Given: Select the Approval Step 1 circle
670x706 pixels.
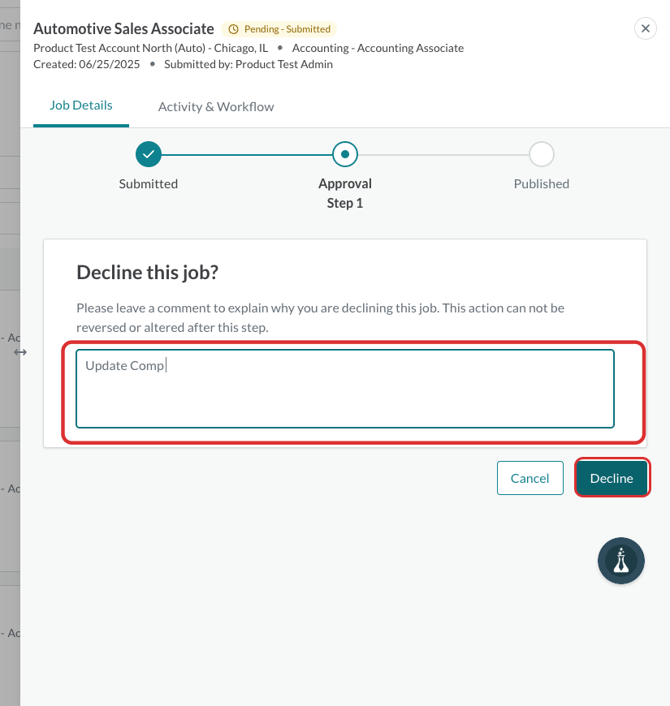Looking at the screenshot, I should [x=345, y=154].
